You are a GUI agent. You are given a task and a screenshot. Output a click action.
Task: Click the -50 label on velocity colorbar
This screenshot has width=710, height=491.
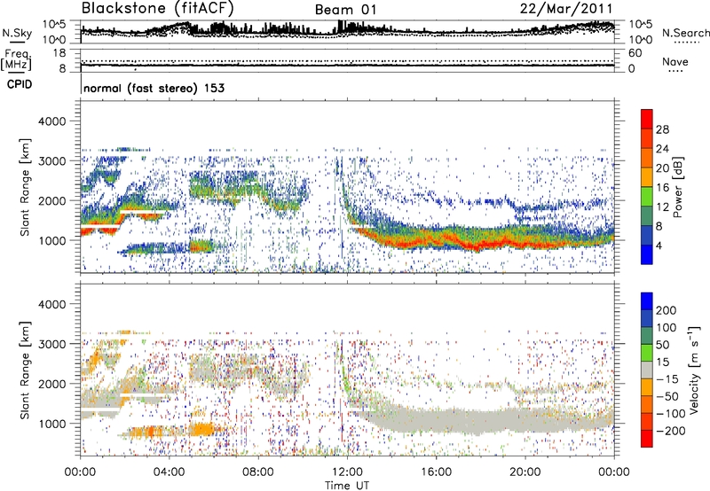(x=667, y=396)
